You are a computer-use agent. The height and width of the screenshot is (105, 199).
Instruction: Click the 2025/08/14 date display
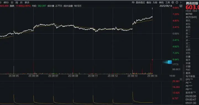pyautogui.click(x=166, y=6)
